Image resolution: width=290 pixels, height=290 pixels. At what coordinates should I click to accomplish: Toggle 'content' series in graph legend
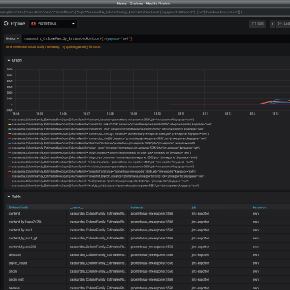103,120
